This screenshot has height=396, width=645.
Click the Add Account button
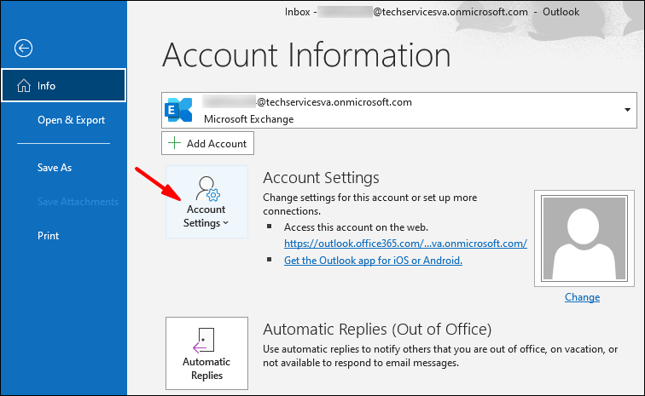[207, 143]
